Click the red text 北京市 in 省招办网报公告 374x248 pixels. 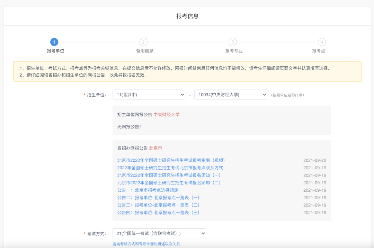click(x=155, y=148)
